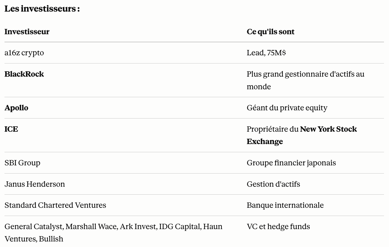389x247 pixels.
Task: Select the bold 'Apollo' investor name
Action: pyautogui.click(x=16, y=108)
